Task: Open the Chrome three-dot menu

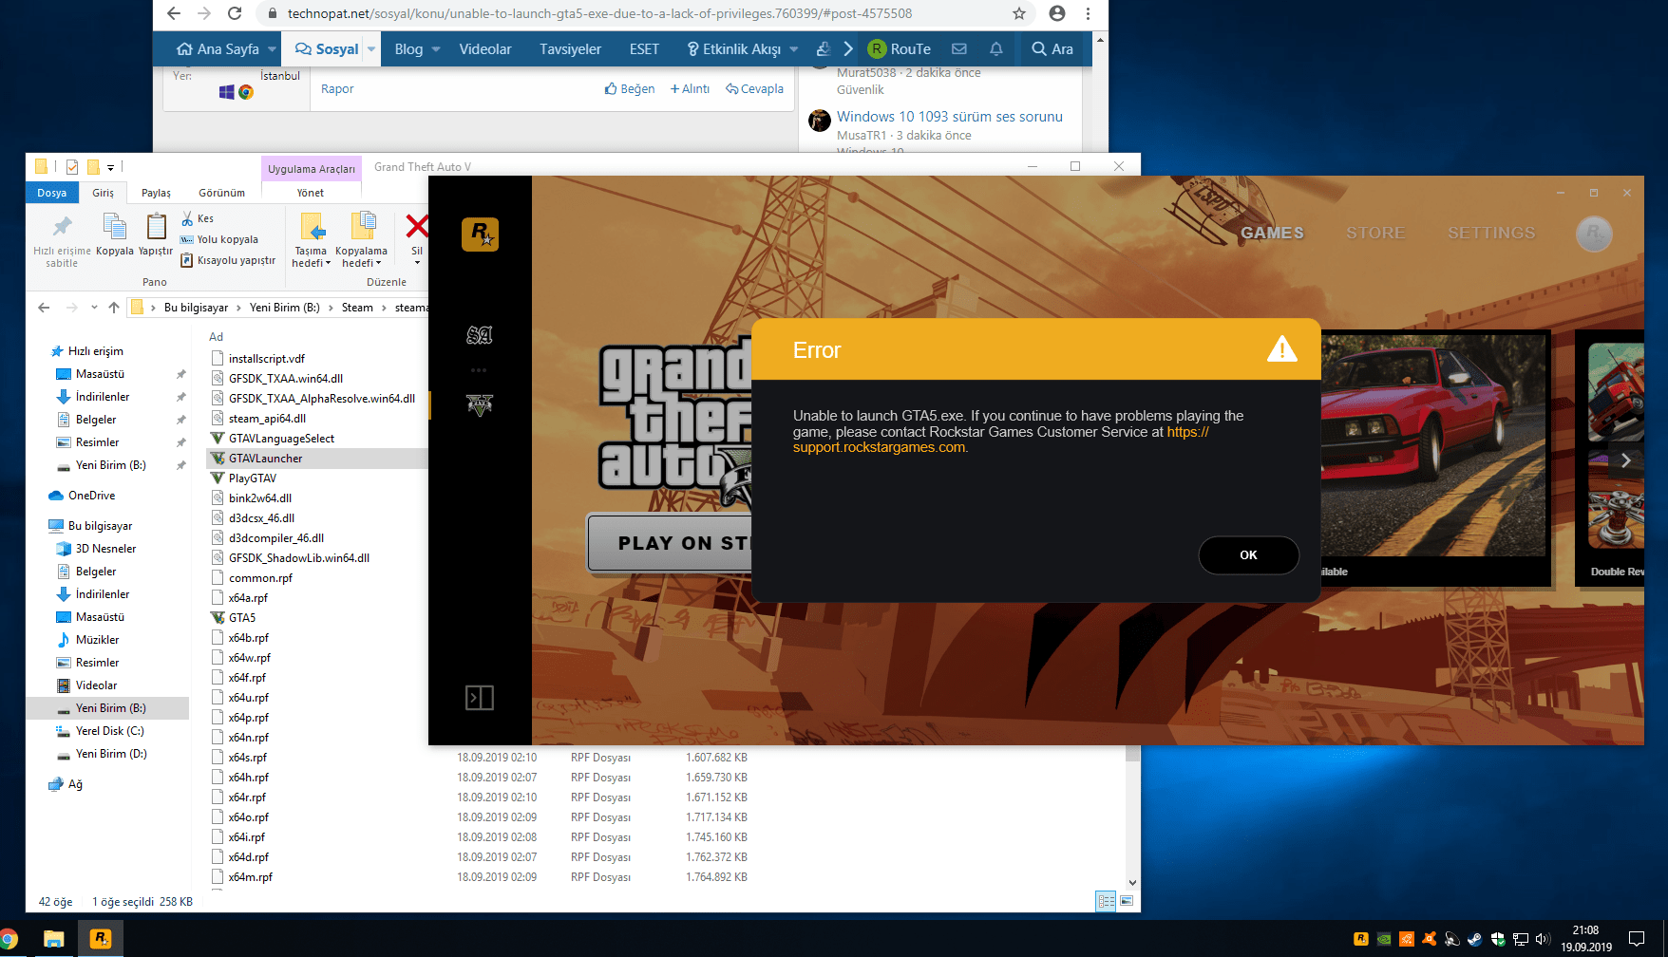Action: (1088, 13)
